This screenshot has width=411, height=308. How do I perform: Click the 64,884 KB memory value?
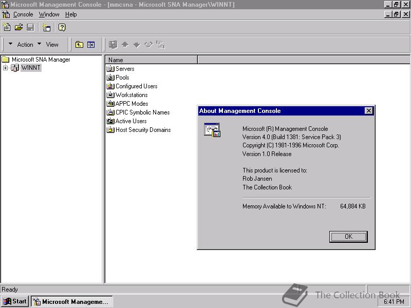353,206
